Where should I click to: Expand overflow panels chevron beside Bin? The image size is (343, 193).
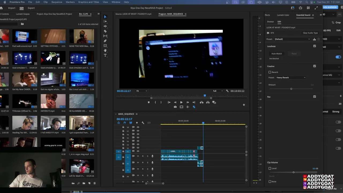point(98,14)
